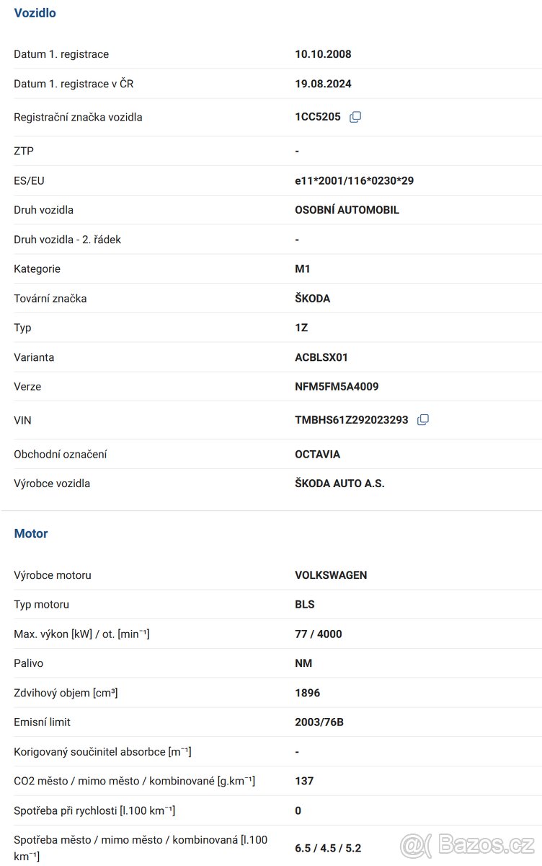Image resolution: width=542 pixels, height=866 pixels.
Task: Click the Vozidlo section heading
Action: point(35,13)
